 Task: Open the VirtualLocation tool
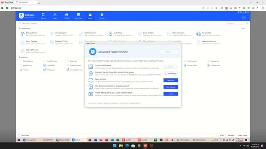click(x=62, y=34)
